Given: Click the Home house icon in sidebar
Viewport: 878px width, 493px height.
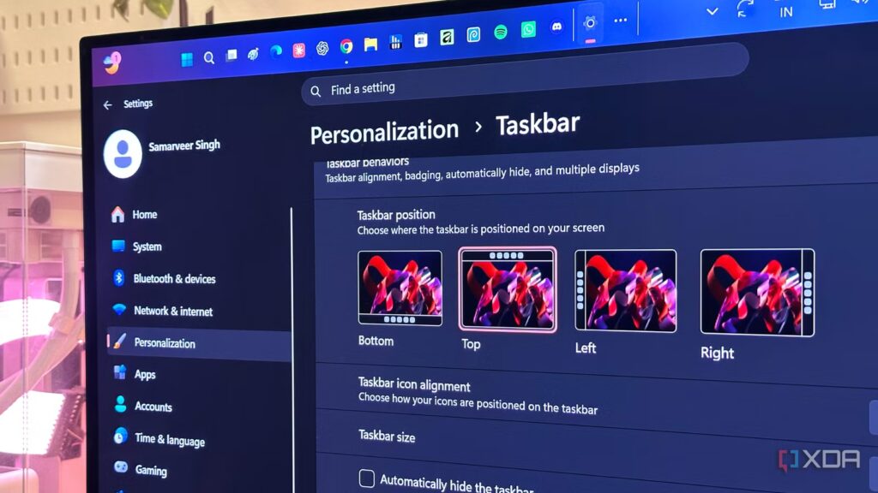Looking at the screenshot, I should (117, 214).
